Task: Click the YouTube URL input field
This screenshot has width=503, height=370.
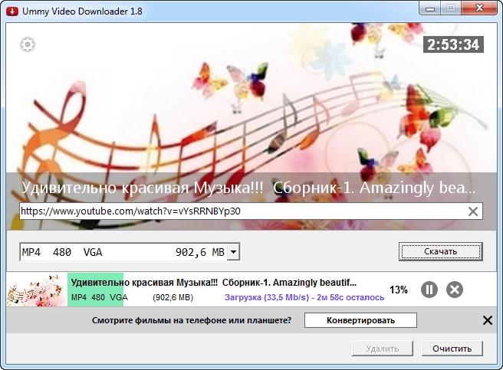Action: 251,211
